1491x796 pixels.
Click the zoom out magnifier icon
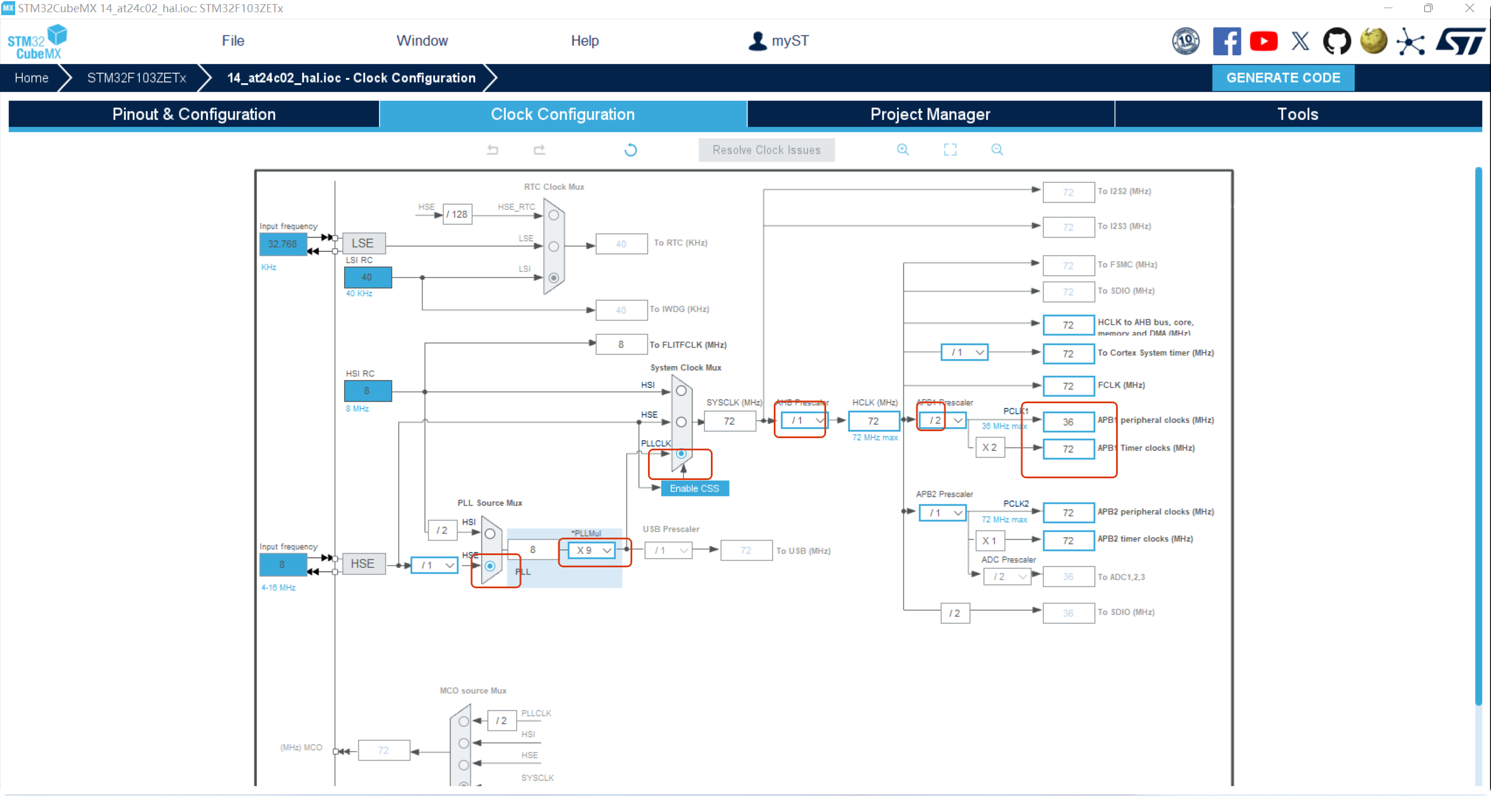pyautogui.click(x=997, y=150)
